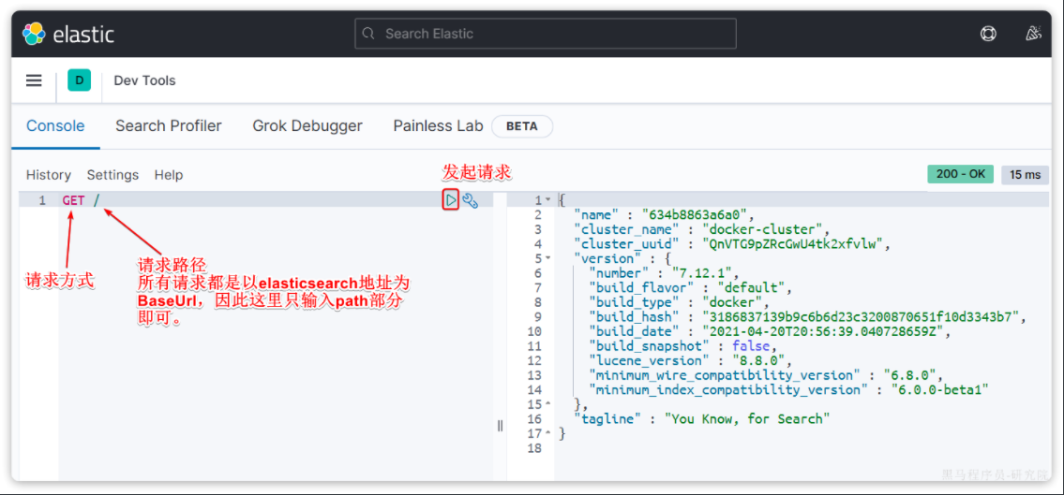This screenshot has width=1064, height=495.
Task: Click the BETA badge
Action: [522, 126]
